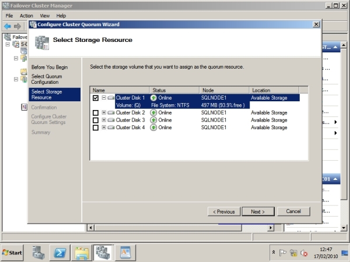Expand the Cluster Disk 4 row
The image size is (350, 262).
click(x=104, y=128)
